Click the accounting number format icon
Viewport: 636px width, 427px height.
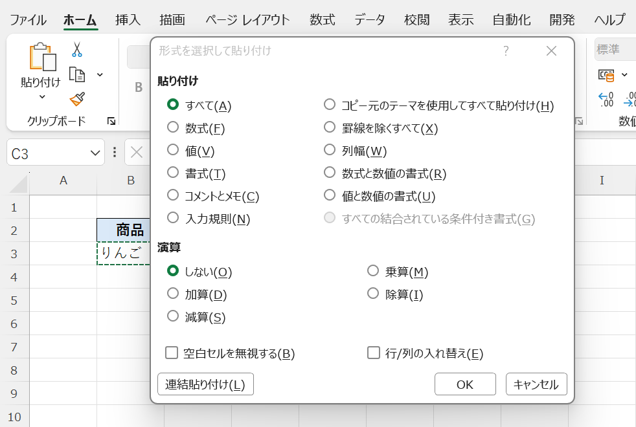click(606, 75)
